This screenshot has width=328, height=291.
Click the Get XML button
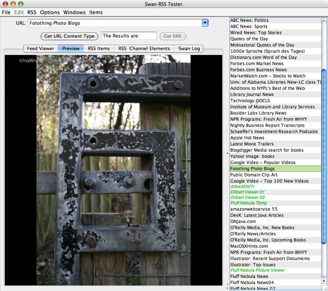173,36
